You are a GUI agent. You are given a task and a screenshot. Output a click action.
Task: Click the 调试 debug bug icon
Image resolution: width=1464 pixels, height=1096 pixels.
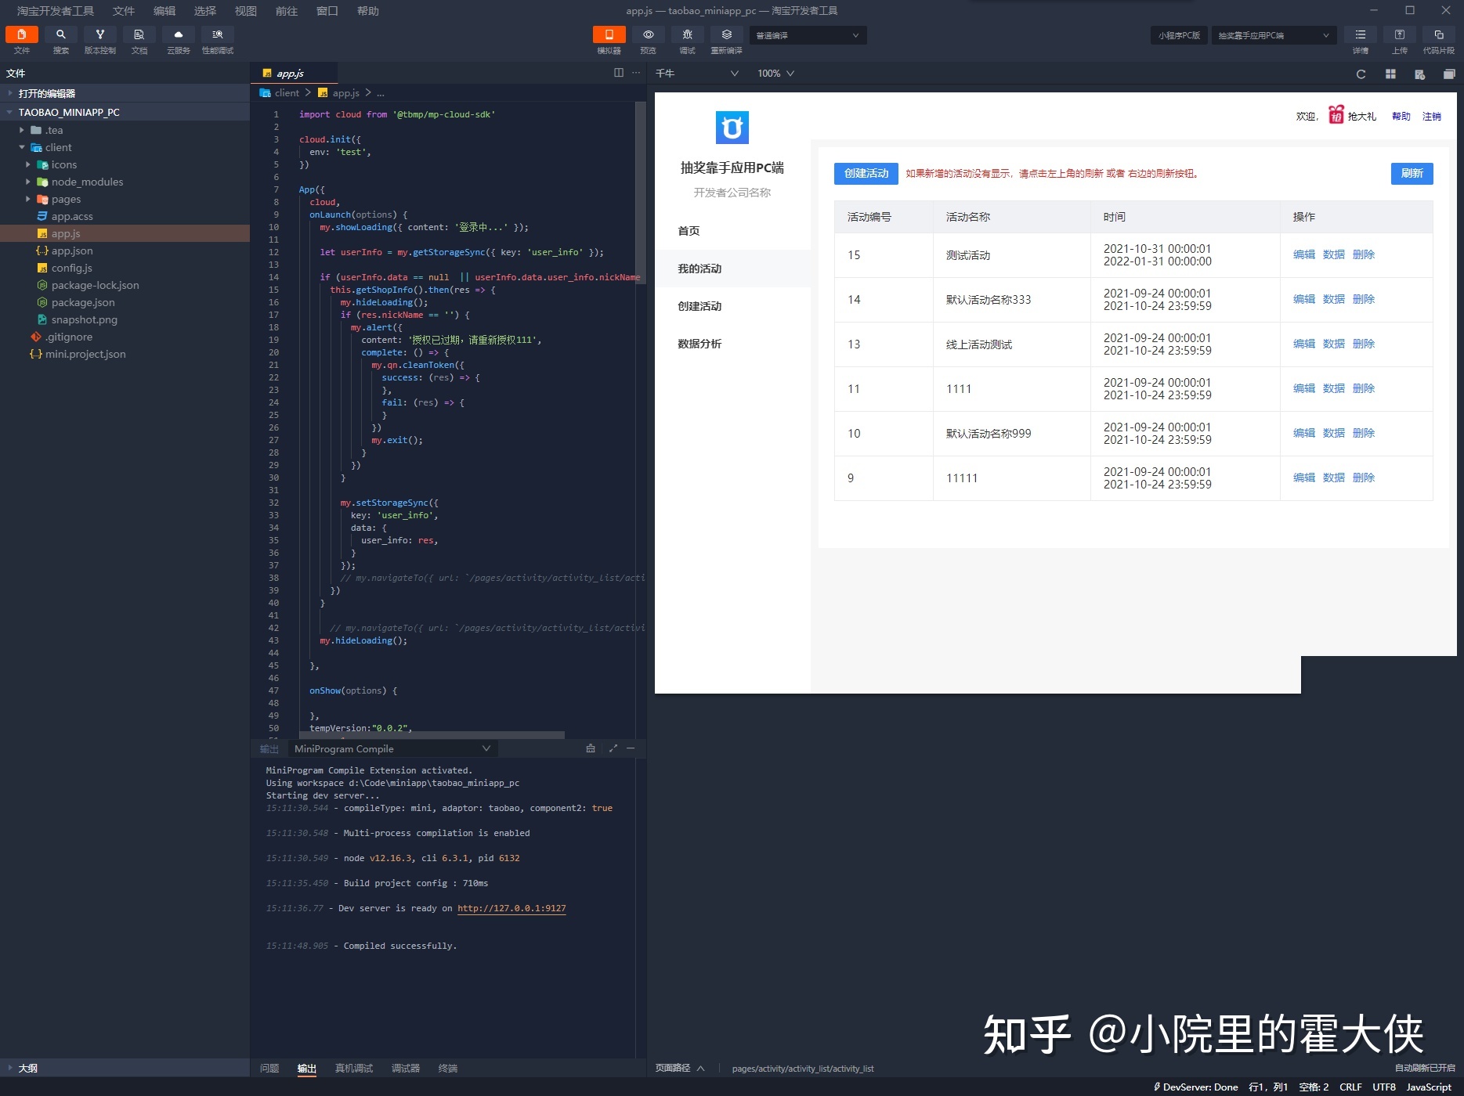point(688,34)
